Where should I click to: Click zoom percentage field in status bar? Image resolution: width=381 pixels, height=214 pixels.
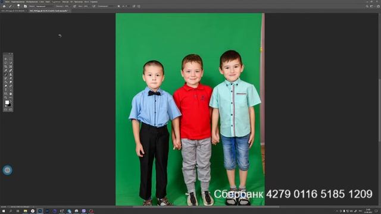4,207
